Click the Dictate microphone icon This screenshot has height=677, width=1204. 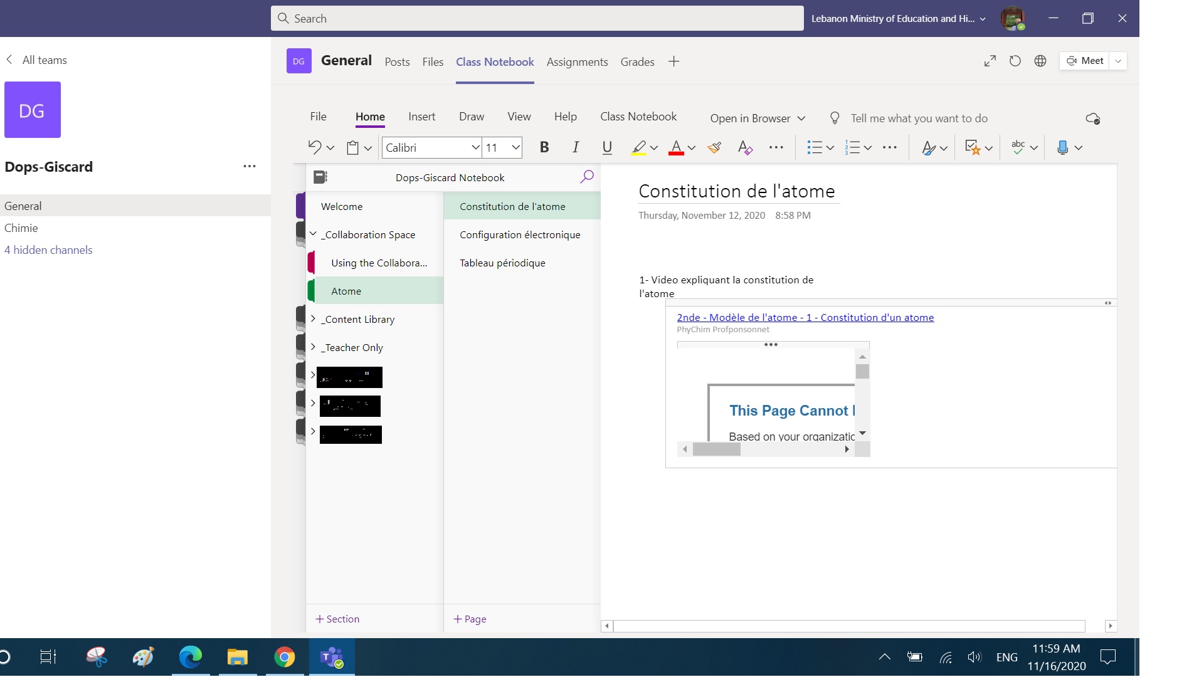point(1062,148)
